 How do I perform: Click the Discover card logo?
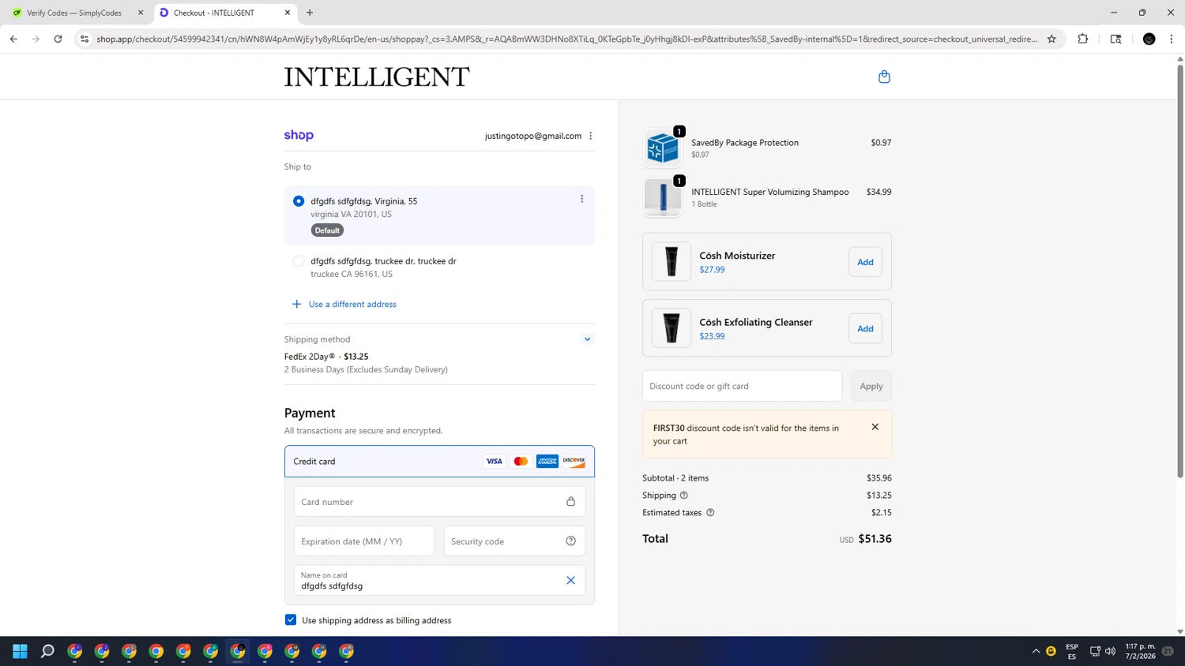(574, 462)
